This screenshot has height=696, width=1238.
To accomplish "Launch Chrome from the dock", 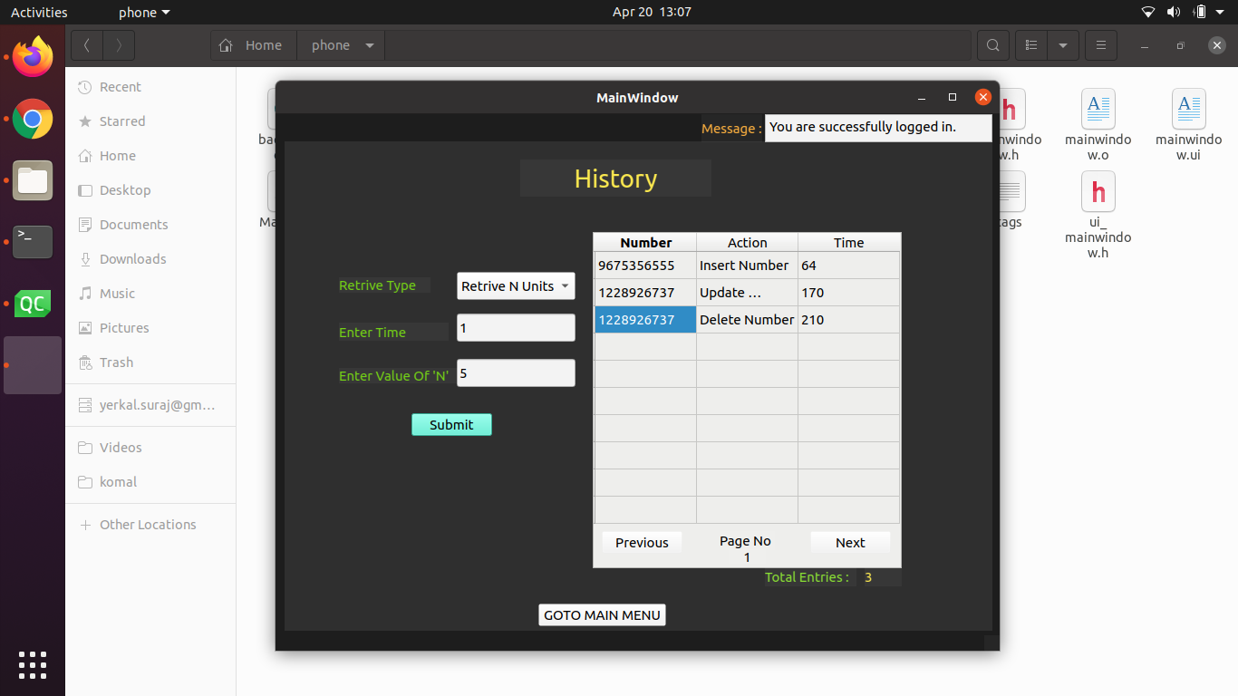I will point(32,119).
